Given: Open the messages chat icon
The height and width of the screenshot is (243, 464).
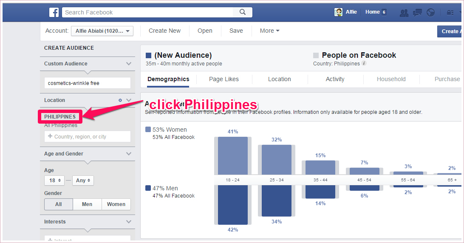Looking at the screenshot, I should click(417, 13).
